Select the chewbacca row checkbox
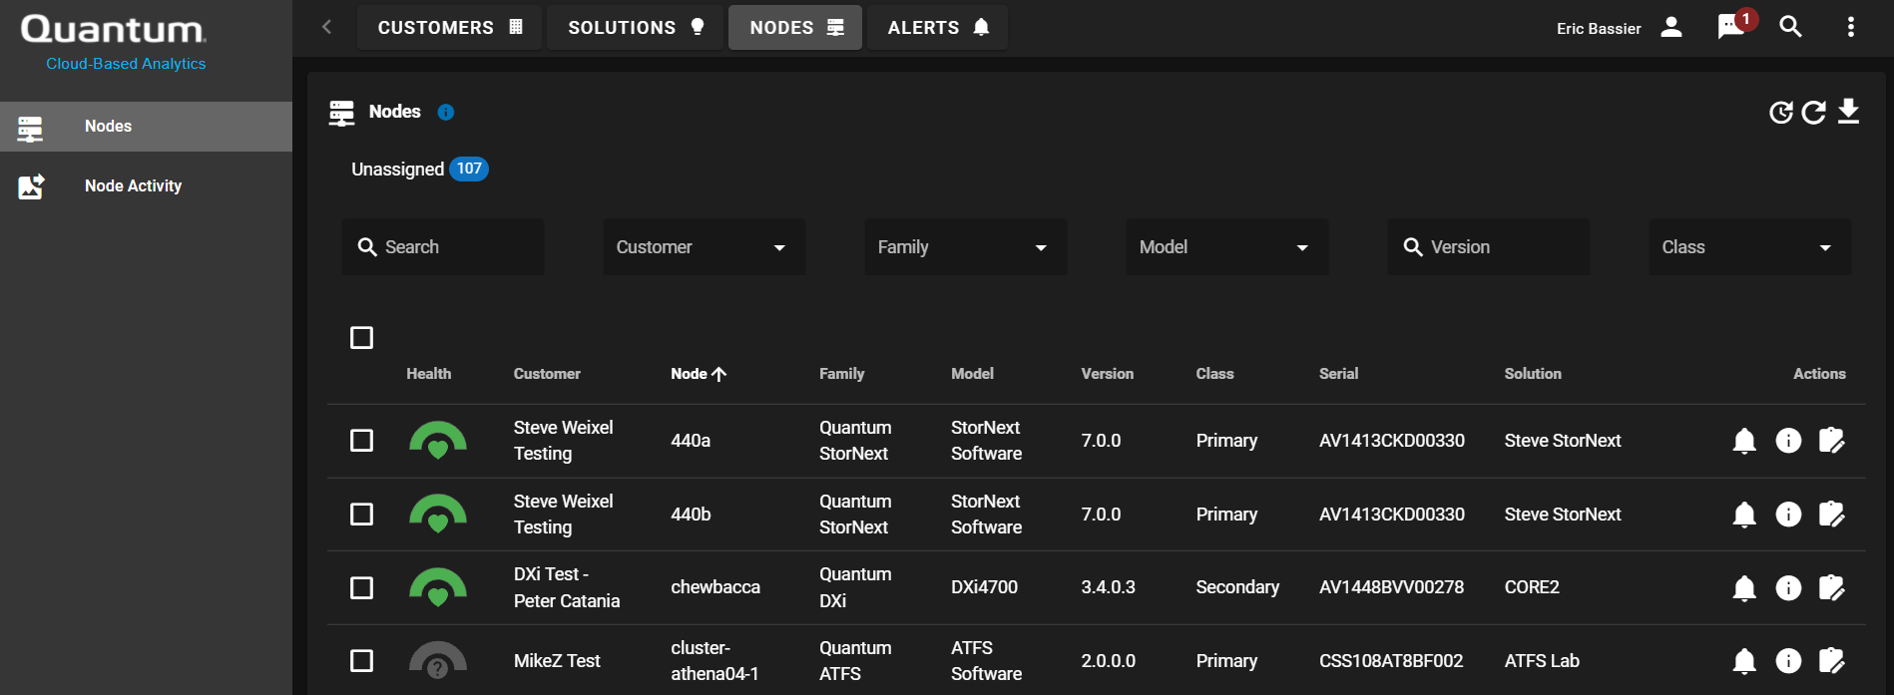 tap(362, 588)
